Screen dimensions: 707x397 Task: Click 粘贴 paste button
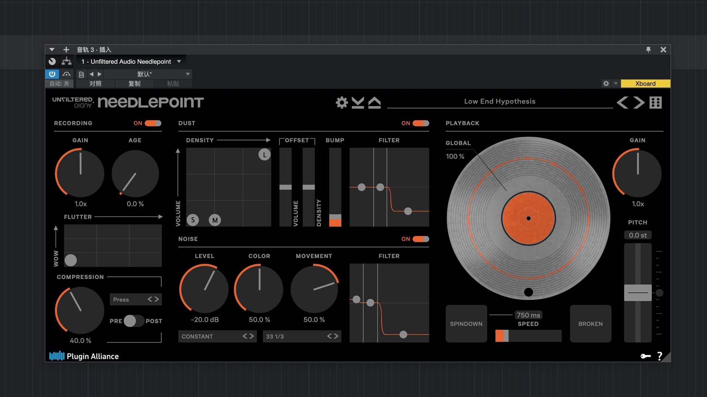pos(173,84)
